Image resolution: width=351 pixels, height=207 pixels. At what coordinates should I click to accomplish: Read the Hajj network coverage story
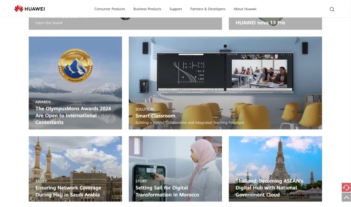tap(68, 191)
